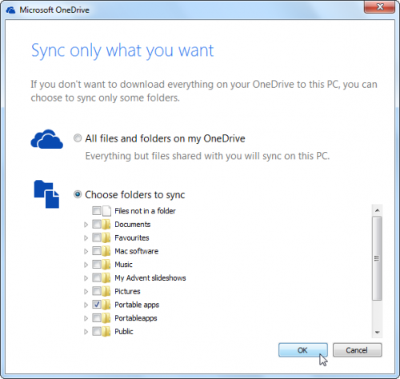Click the Public folder icon

[x=106, y=332]
